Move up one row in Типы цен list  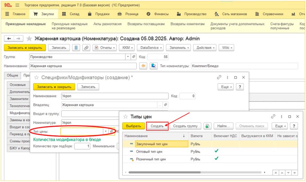(282, 172)
